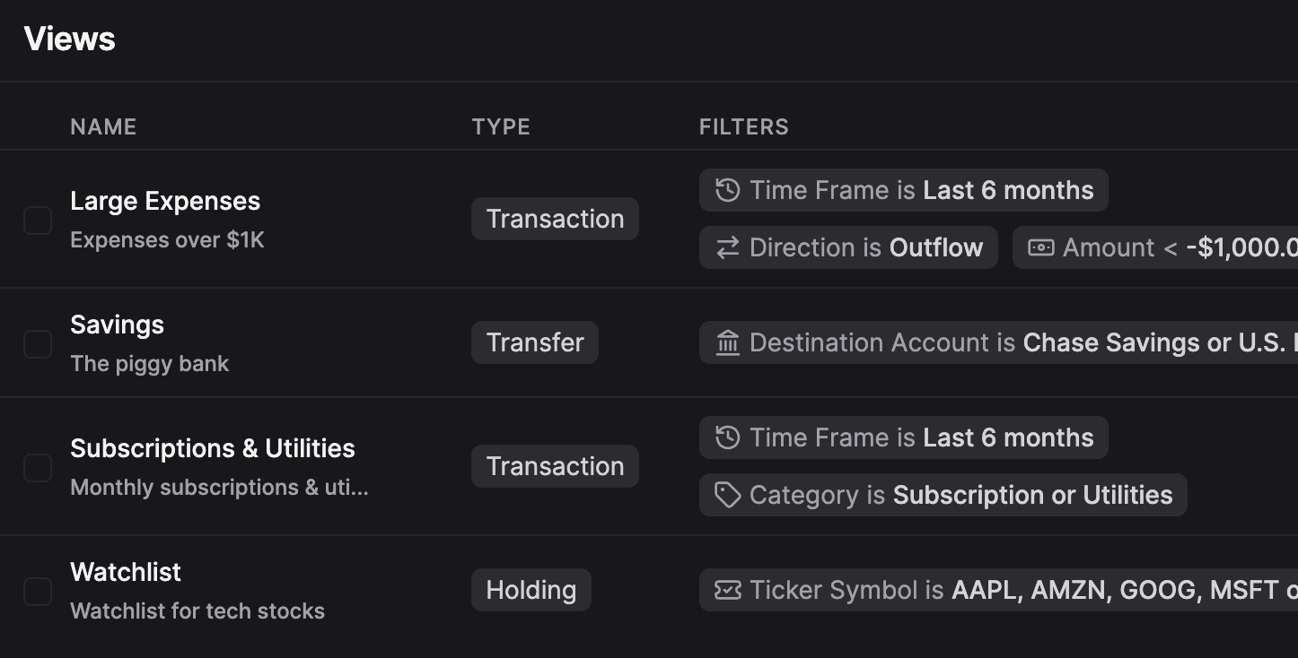
Task: Click the Holding type badge on Watchlist
Action: pos(531,590)
